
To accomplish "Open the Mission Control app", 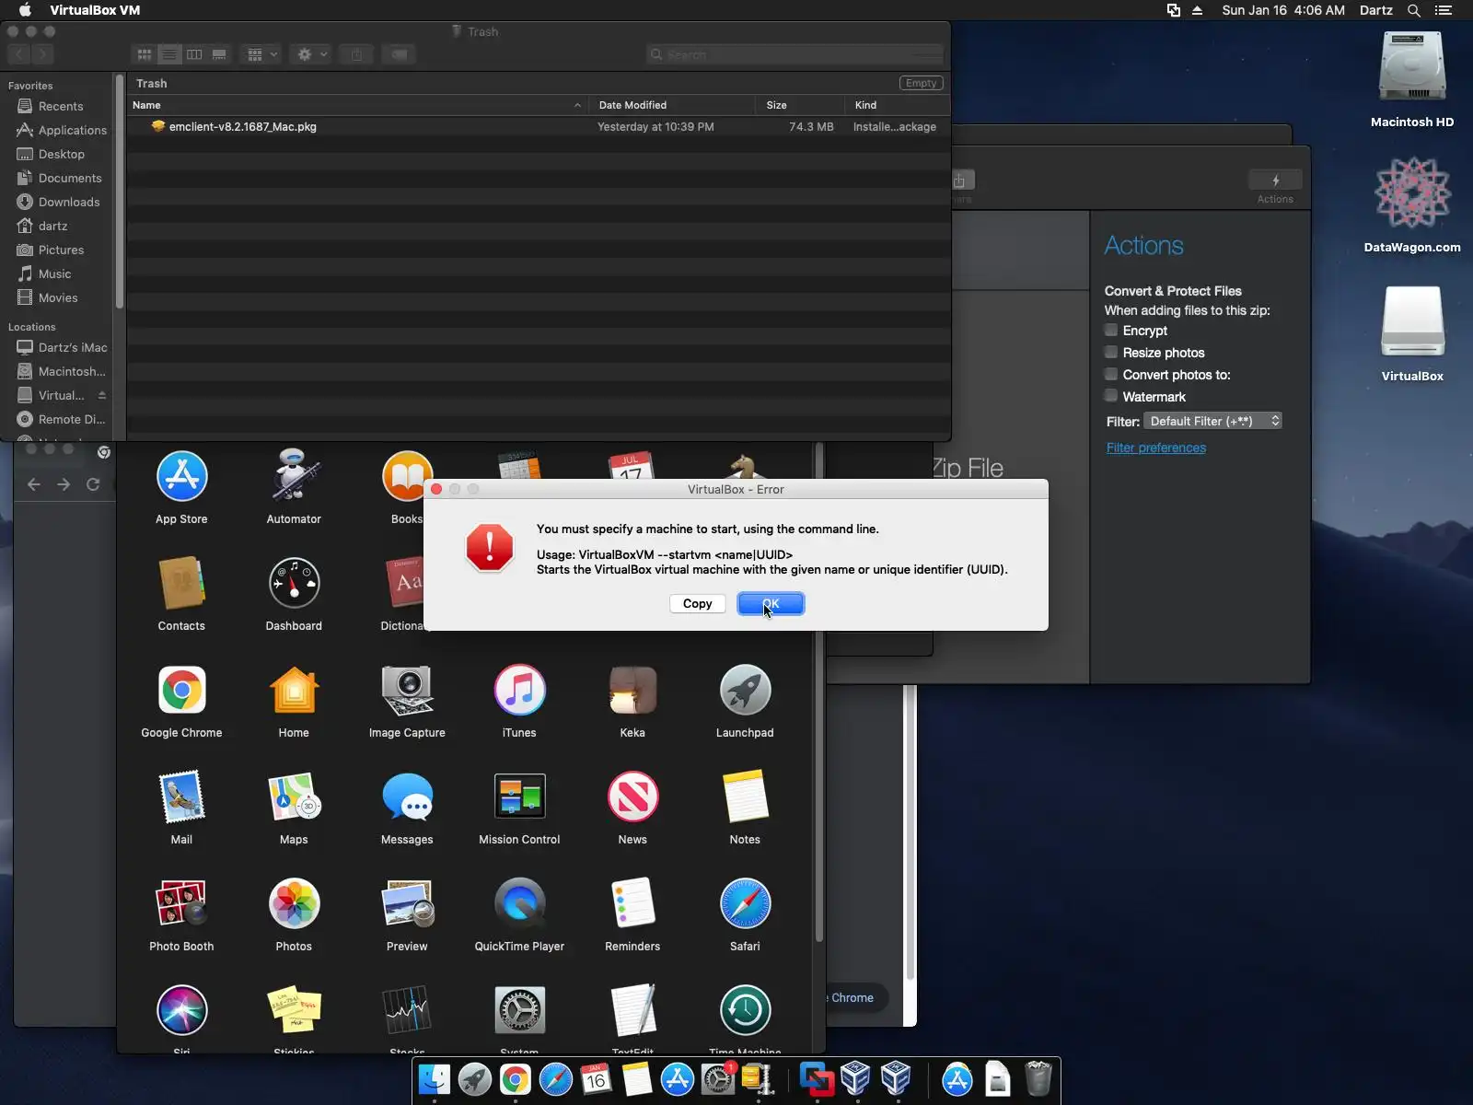I will pos(519,797).
